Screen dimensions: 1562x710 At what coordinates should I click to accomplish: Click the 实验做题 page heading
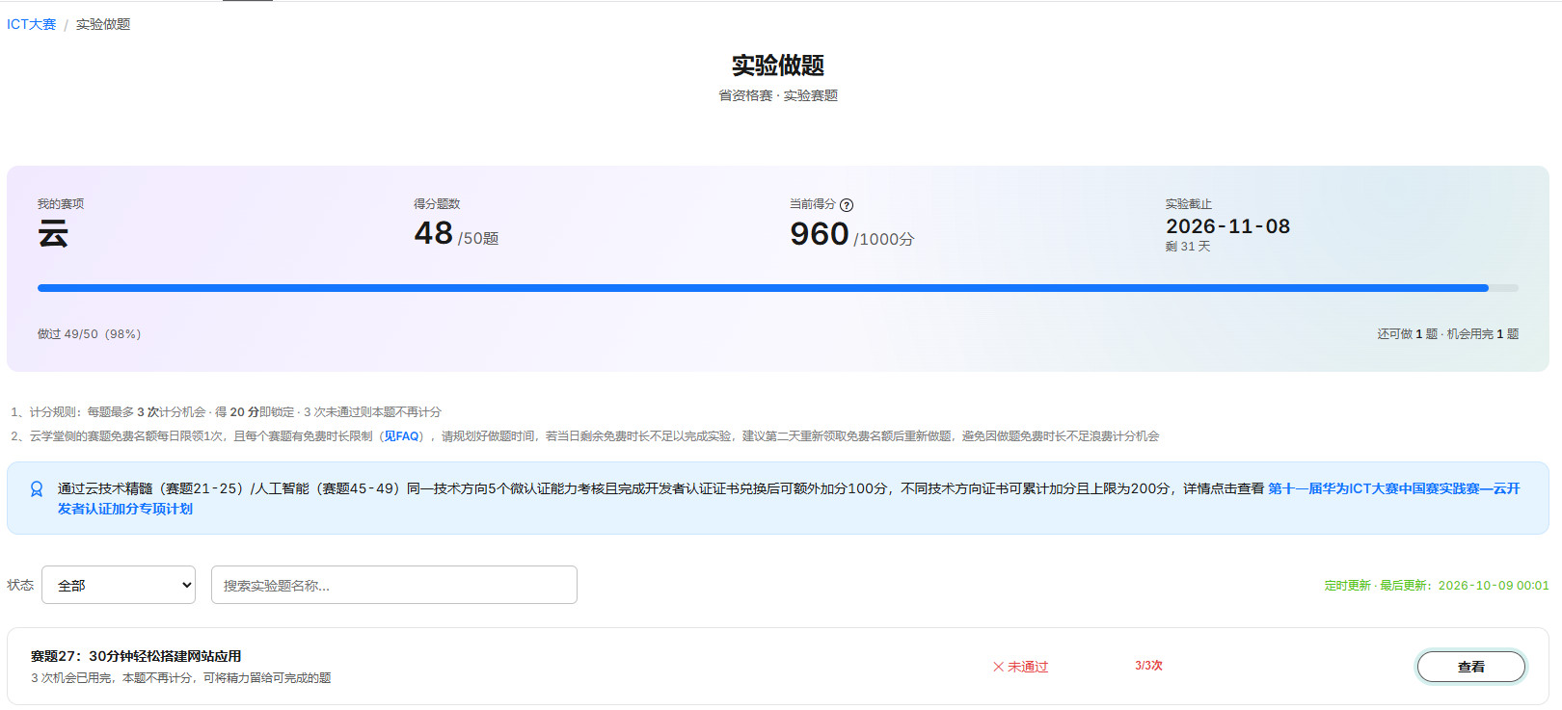tap(778, 66)
